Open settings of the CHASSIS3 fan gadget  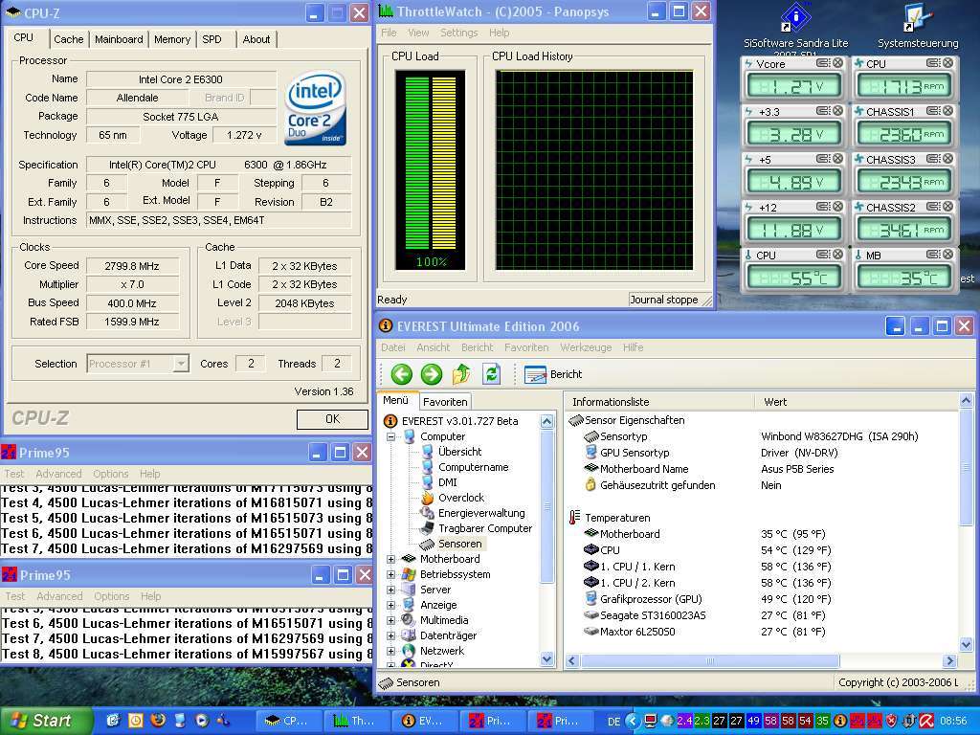[x=934, y=159]
